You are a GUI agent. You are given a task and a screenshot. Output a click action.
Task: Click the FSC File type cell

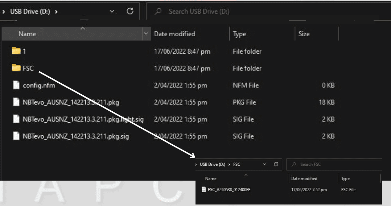[x=348, y=190]
